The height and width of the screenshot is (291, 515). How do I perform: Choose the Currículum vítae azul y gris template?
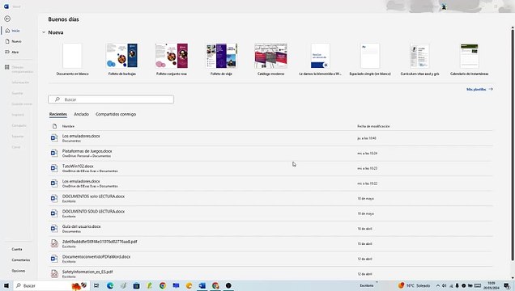tap(419, 59)
